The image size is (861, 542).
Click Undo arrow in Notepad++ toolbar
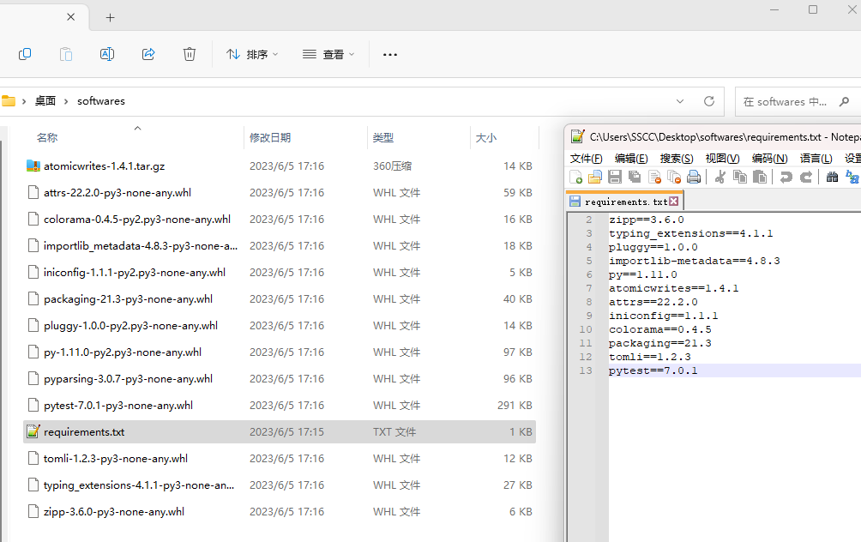(786, 177)
